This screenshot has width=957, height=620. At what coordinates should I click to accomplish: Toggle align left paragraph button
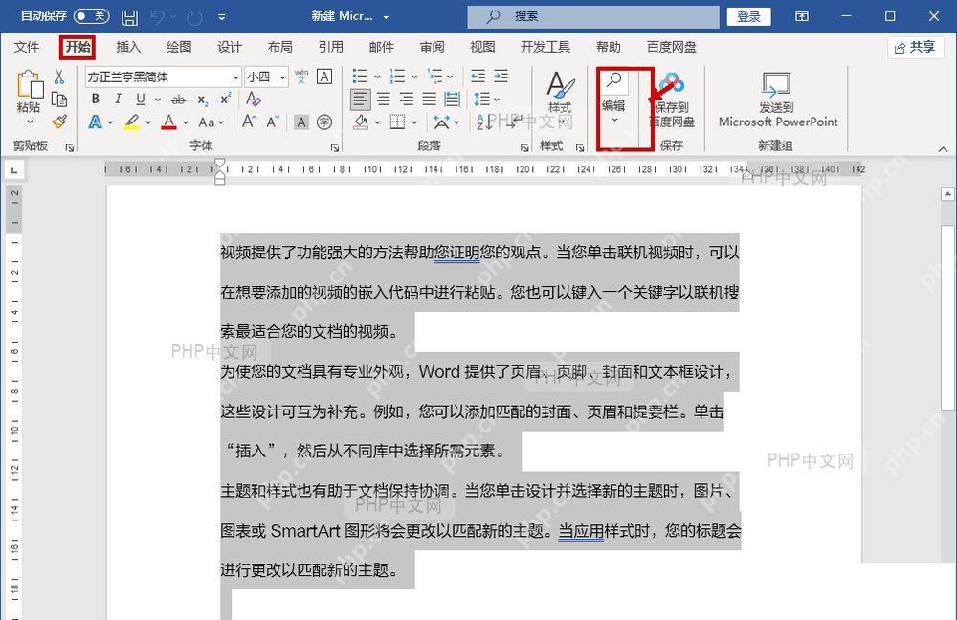(x=361, y=99)
